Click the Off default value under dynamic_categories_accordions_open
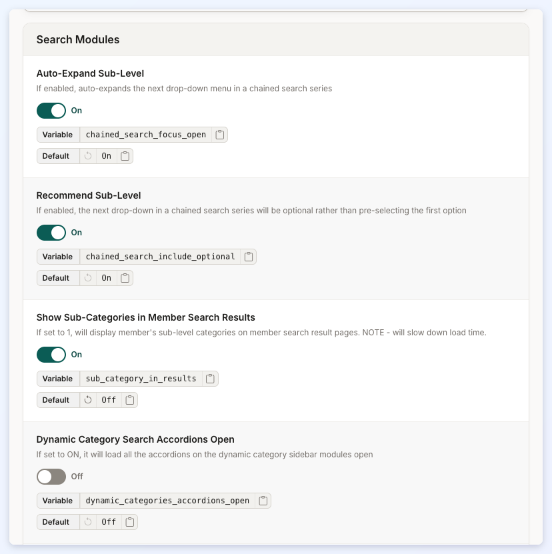The width and height of the screenshot is (552, 554). tap(109, 522)
